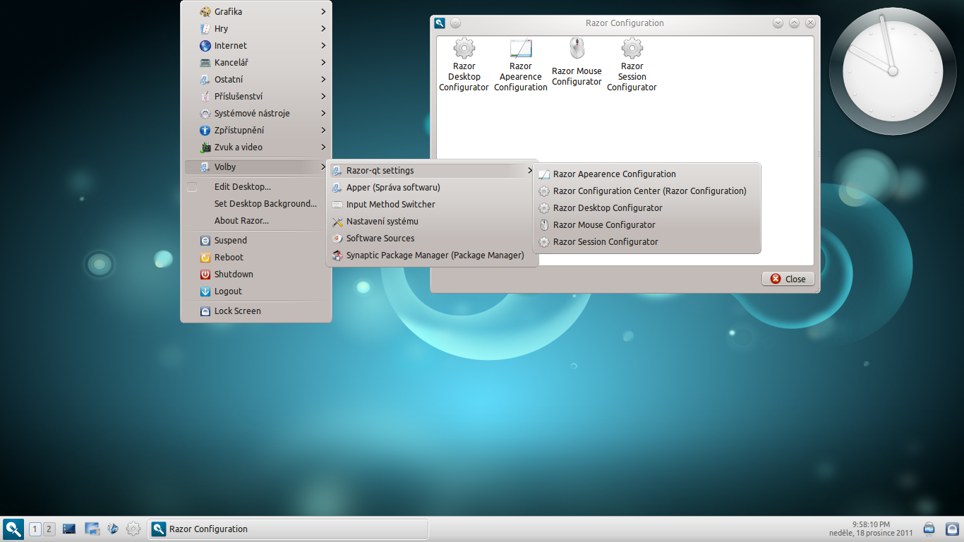Choose Synaptic Package Manager from the menu

click(434, 255)
